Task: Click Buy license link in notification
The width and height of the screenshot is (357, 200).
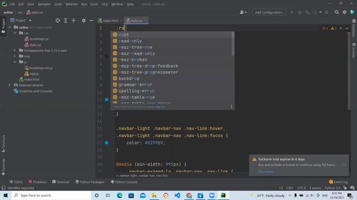Action: pos(266,172)
